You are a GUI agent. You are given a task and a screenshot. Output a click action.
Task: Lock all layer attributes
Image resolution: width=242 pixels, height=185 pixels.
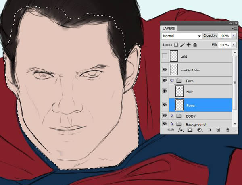[x=195, y=45]
